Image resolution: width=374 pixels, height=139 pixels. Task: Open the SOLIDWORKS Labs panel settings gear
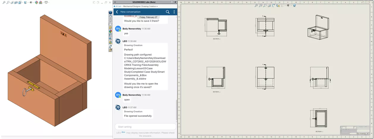(x=172, y=2)
